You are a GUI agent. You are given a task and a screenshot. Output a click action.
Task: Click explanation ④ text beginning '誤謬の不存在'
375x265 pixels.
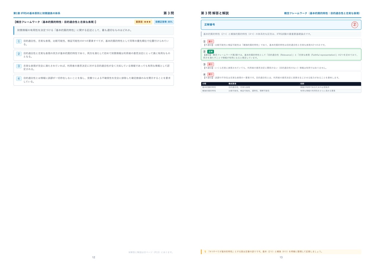(272, 78)
